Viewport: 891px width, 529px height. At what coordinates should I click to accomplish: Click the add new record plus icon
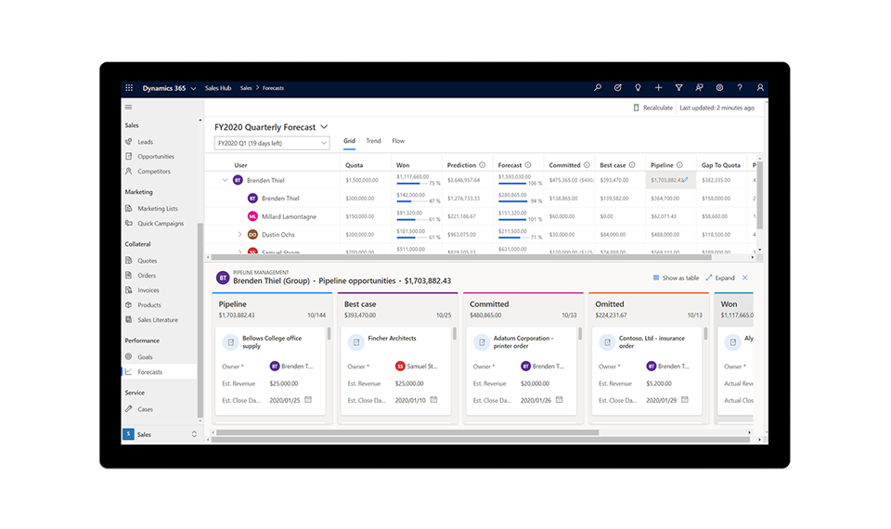point(658,88)
